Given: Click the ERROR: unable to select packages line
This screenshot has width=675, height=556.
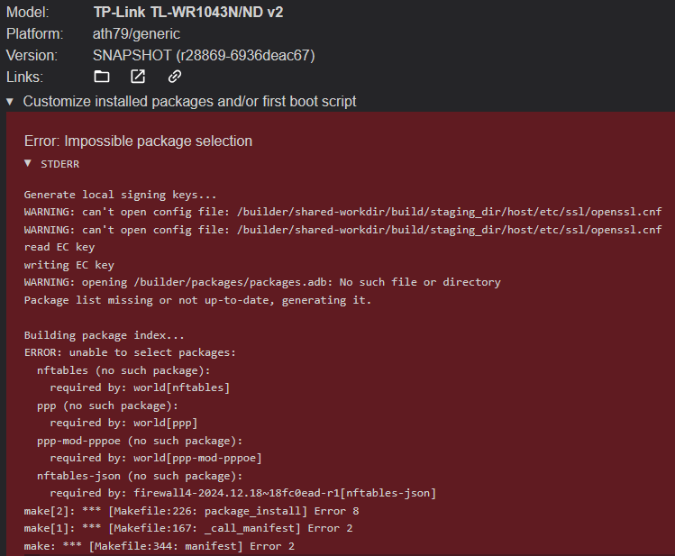Looking at the screenshot, I should (x=130, y=352).
